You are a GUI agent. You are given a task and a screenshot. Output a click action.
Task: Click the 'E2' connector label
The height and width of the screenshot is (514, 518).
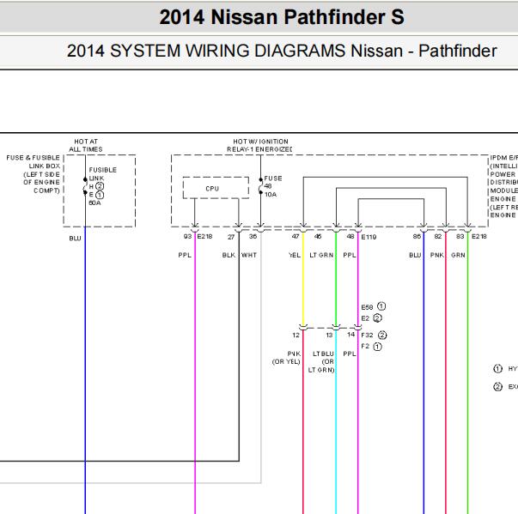click(x=365, y=318)
